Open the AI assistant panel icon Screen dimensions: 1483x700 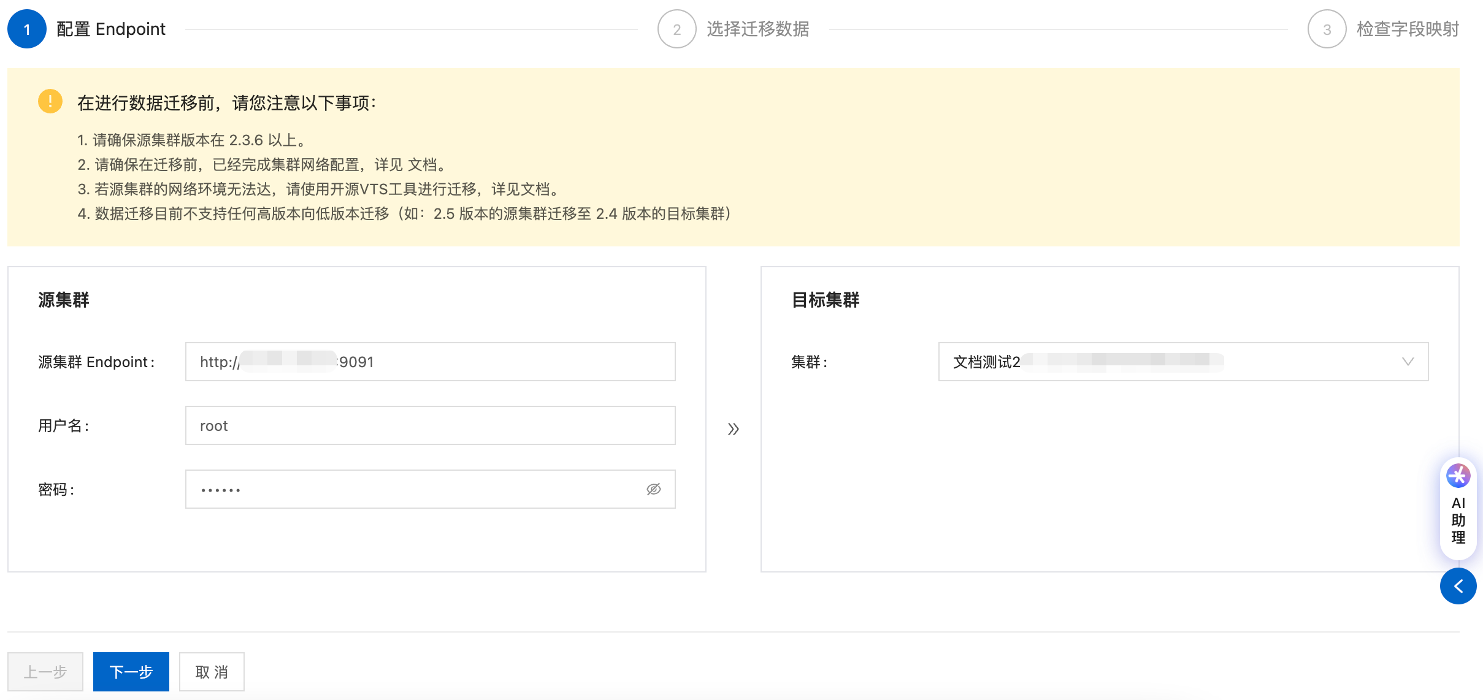1458,476
